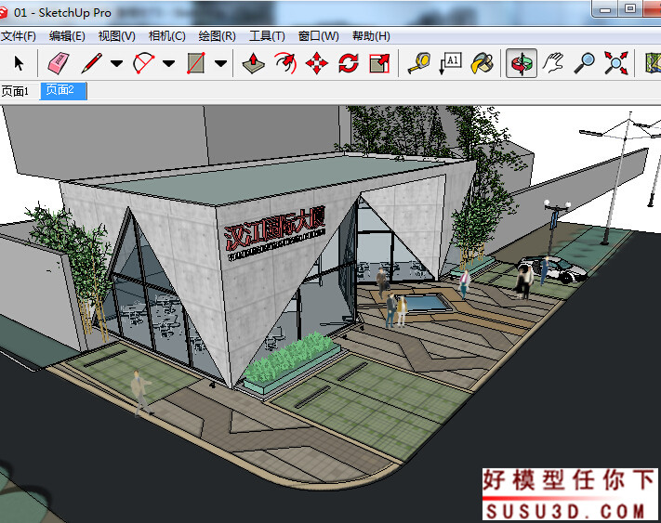661x523 pixels.
Task: Open the 窗口(W) menu
Action: [318, 36]
